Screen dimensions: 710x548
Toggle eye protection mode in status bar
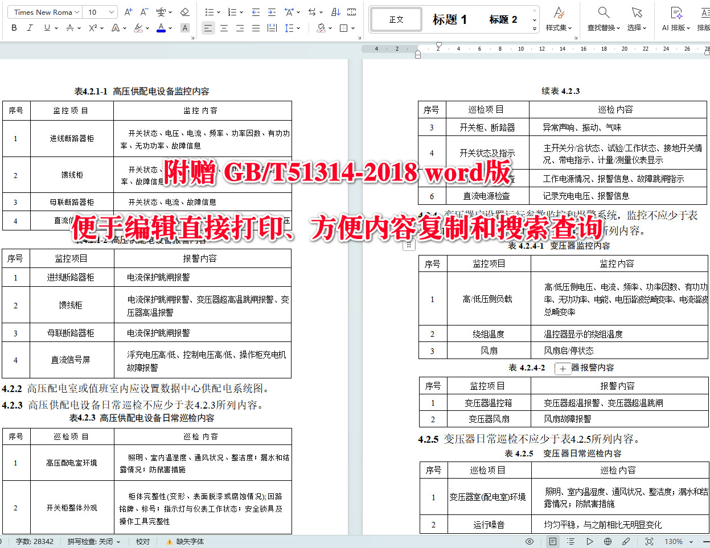coord(530,541)
